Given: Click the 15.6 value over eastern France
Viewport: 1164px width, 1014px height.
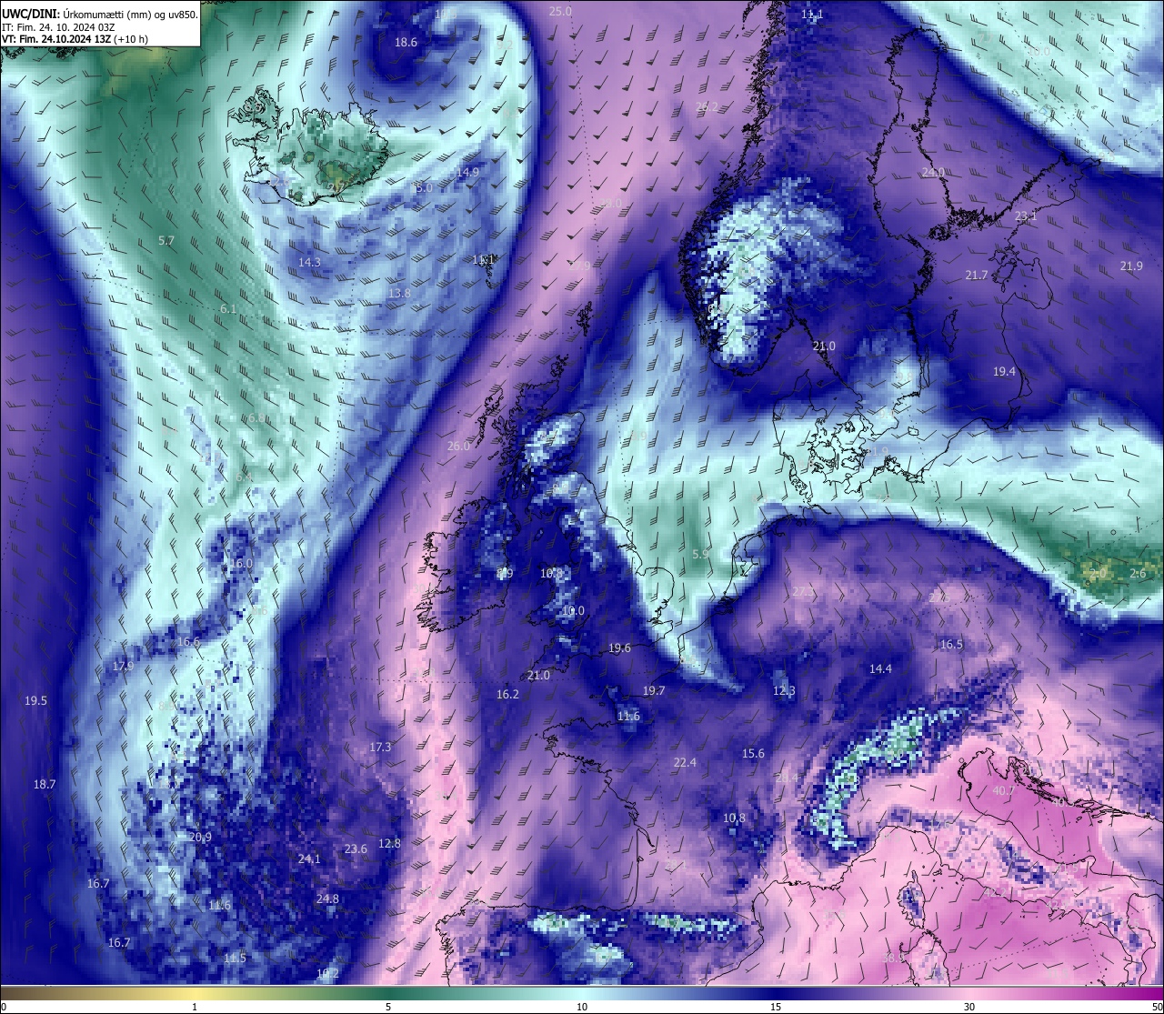Looking at the screenshot, I should coord(753,753).
